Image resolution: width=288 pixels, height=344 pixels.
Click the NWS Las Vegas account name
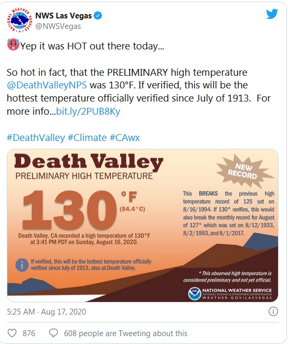pyautogui.click(x=63, y=16)
